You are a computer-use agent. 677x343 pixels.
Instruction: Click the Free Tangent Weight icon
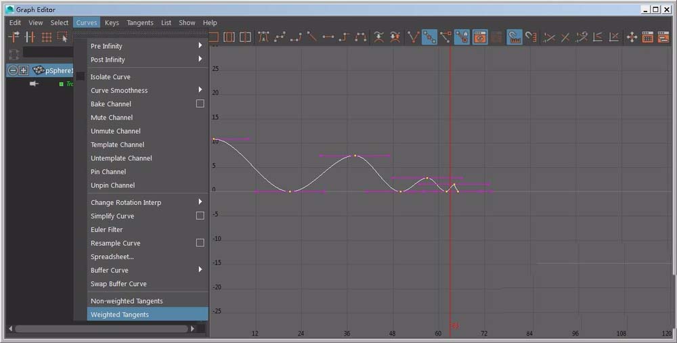[x=445, y=37]
